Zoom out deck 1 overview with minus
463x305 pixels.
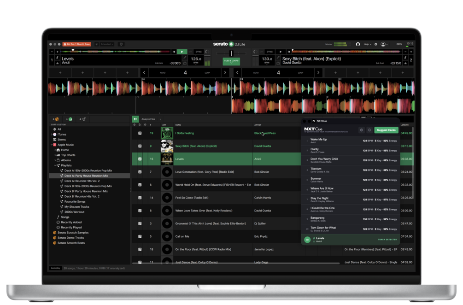click(x=52, y=52)
